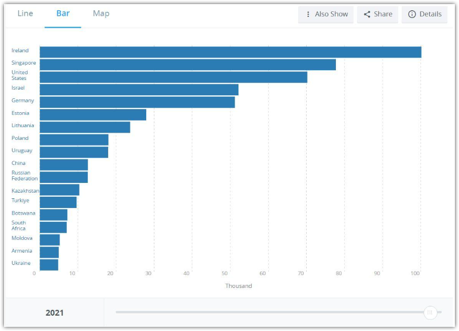Switch to the Line tab
Image resolution: width=459 pixels, height=331 pixels.
coord(25,14)
